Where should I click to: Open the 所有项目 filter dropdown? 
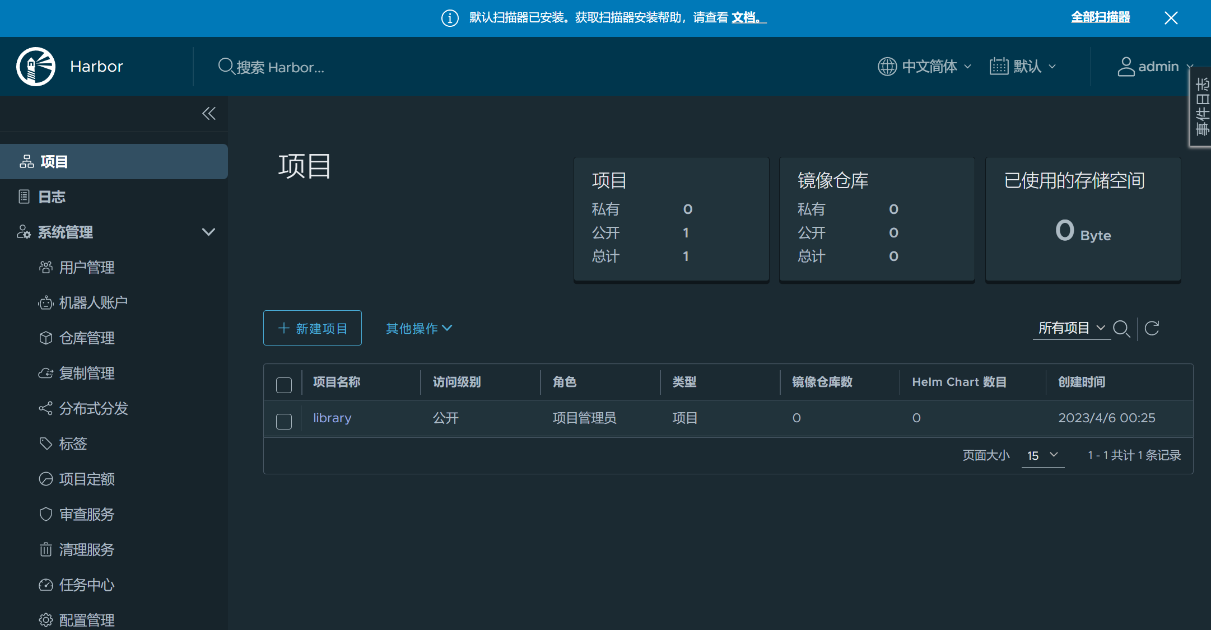(1072, 328)
